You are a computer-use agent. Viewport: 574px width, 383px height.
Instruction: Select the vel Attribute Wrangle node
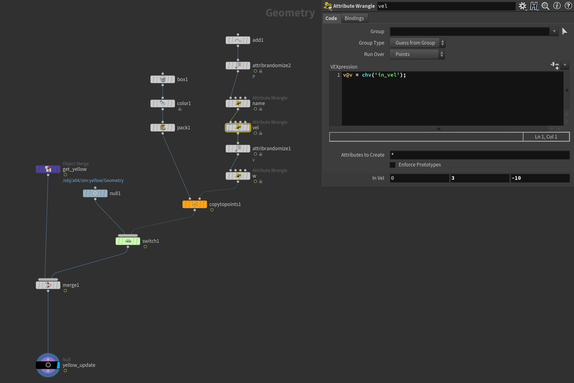tap(238, 128)
